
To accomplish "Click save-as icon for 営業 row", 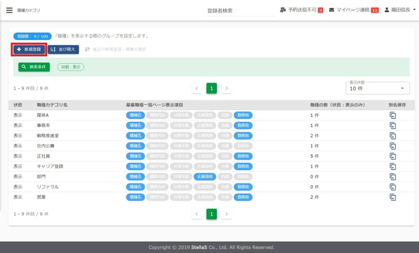I will point(393,197).
